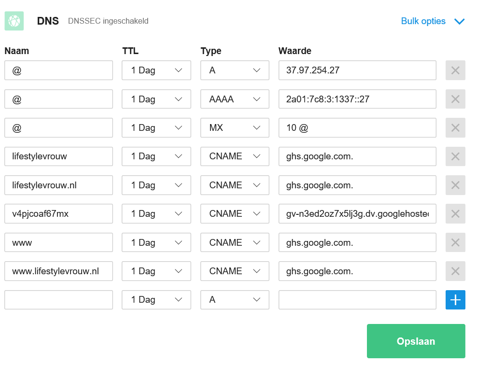Expand Bulk opties chevron

click(459, 21)
